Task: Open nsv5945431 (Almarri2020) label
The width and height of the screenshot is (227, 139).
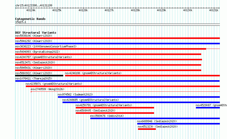Action: coord(34,68)
